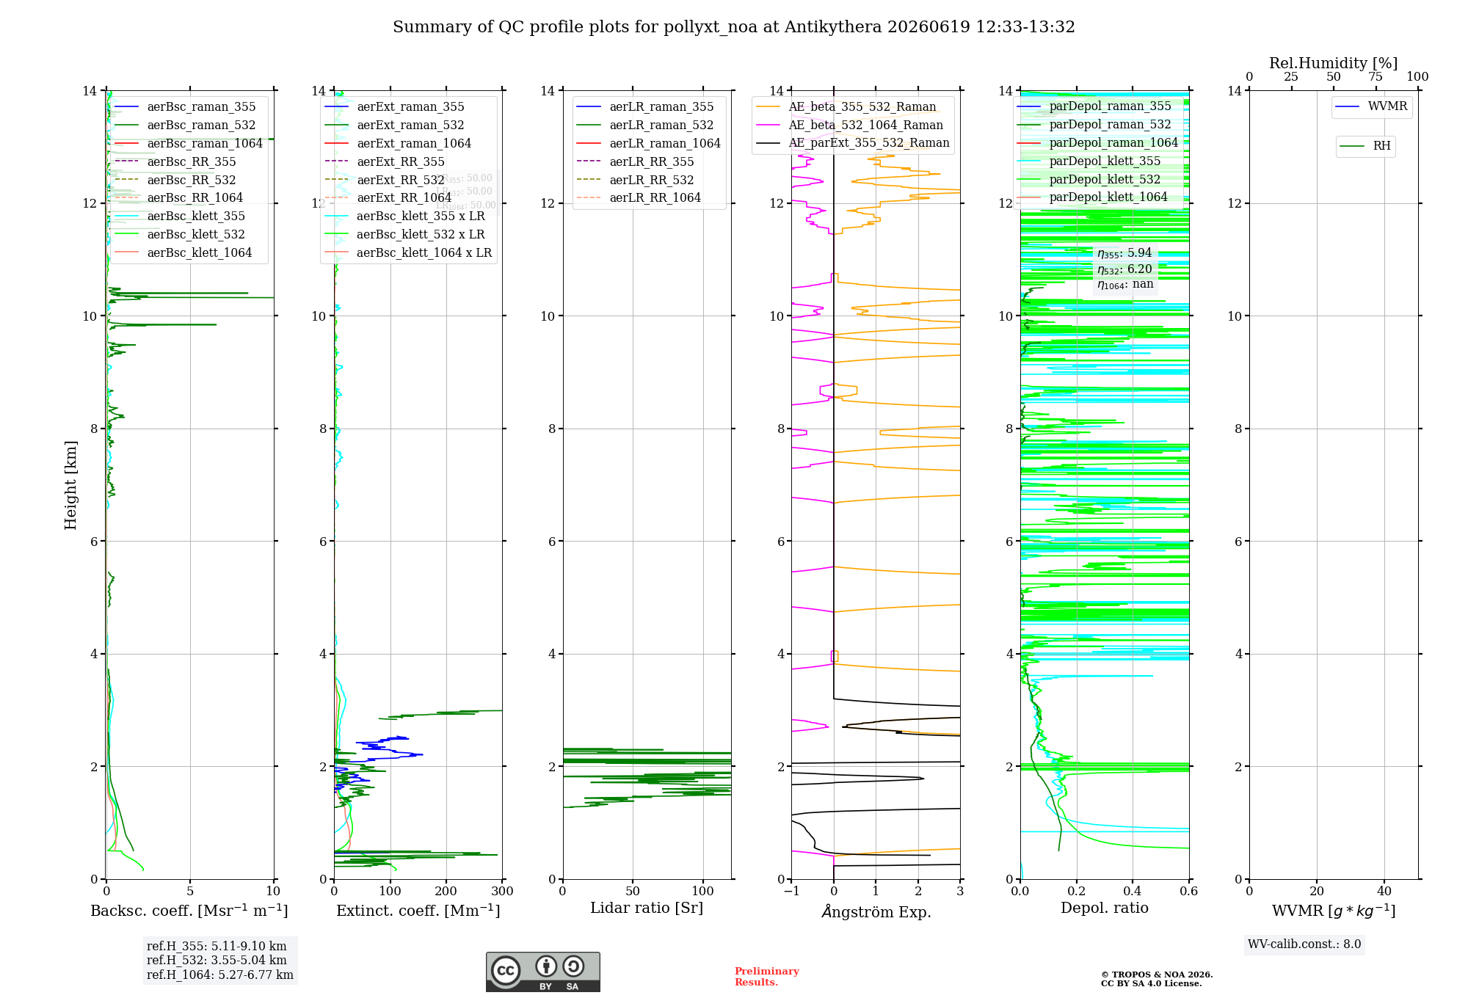
Task: Click the Lidar ratio [Sr] axis label
Action: 647,908
